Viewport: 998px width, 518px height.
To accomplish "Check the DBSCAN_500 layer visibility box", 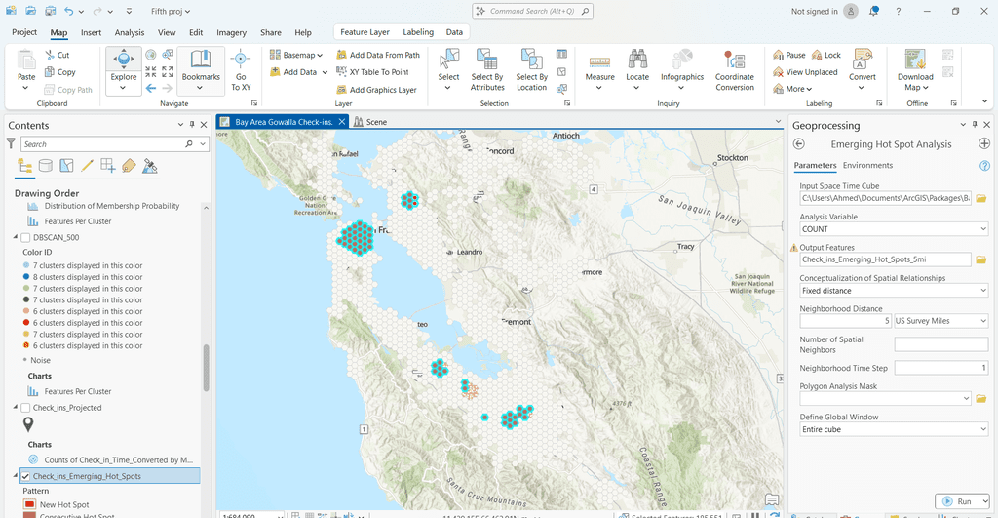I will point(26,238).
